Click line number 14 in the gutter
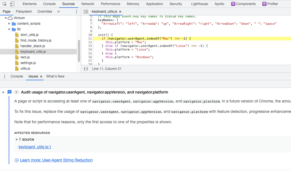 (90, 49)
